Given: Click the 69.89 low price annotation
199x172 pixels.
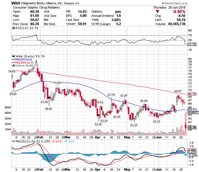Looking at the screenshot, I should tap(13, 94).
